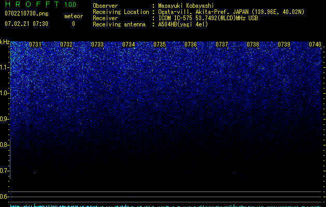Click the 0736 time marker
The height and width of the screenshot is (207, 326).
pos(191,45)
